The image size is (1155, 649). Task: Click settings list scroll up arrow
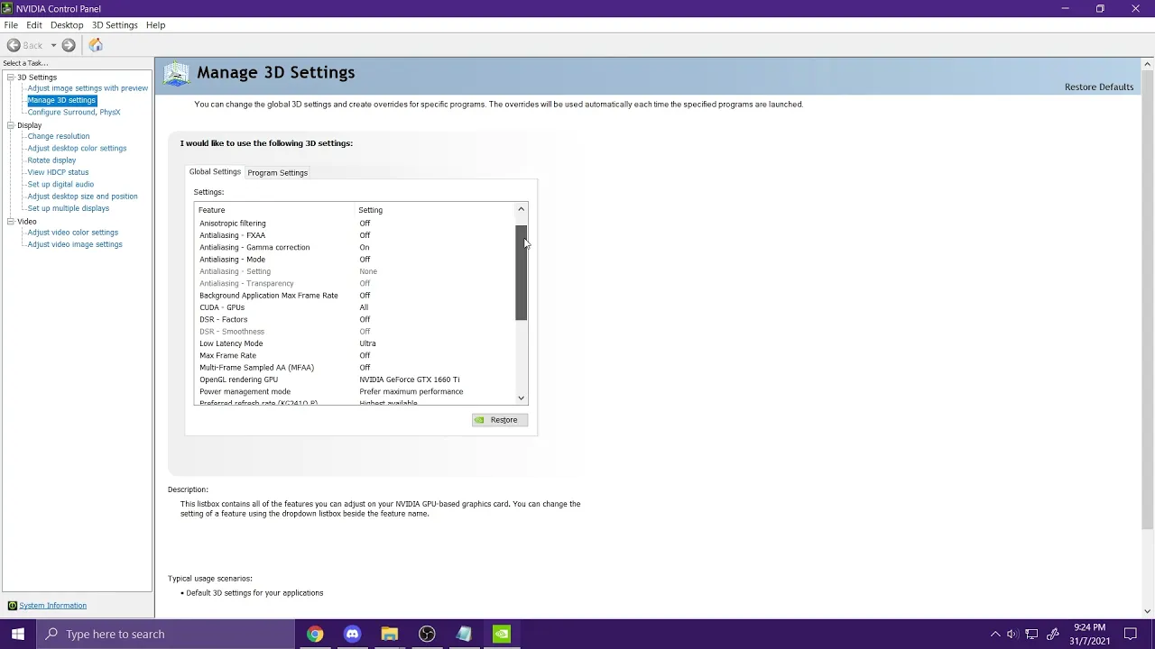pos(521,209)
